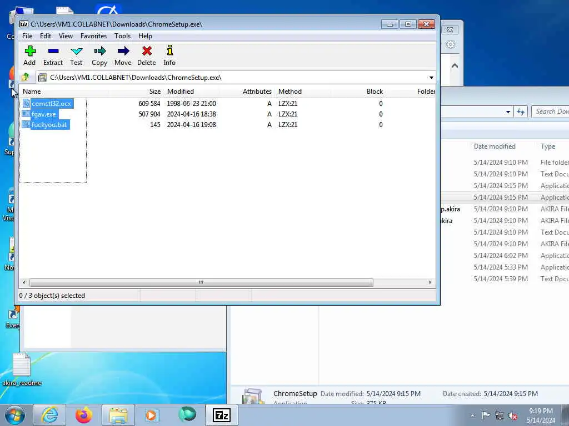Go up one folder level icon
Screen dimensions: 569x426
(x=26, y=77)
